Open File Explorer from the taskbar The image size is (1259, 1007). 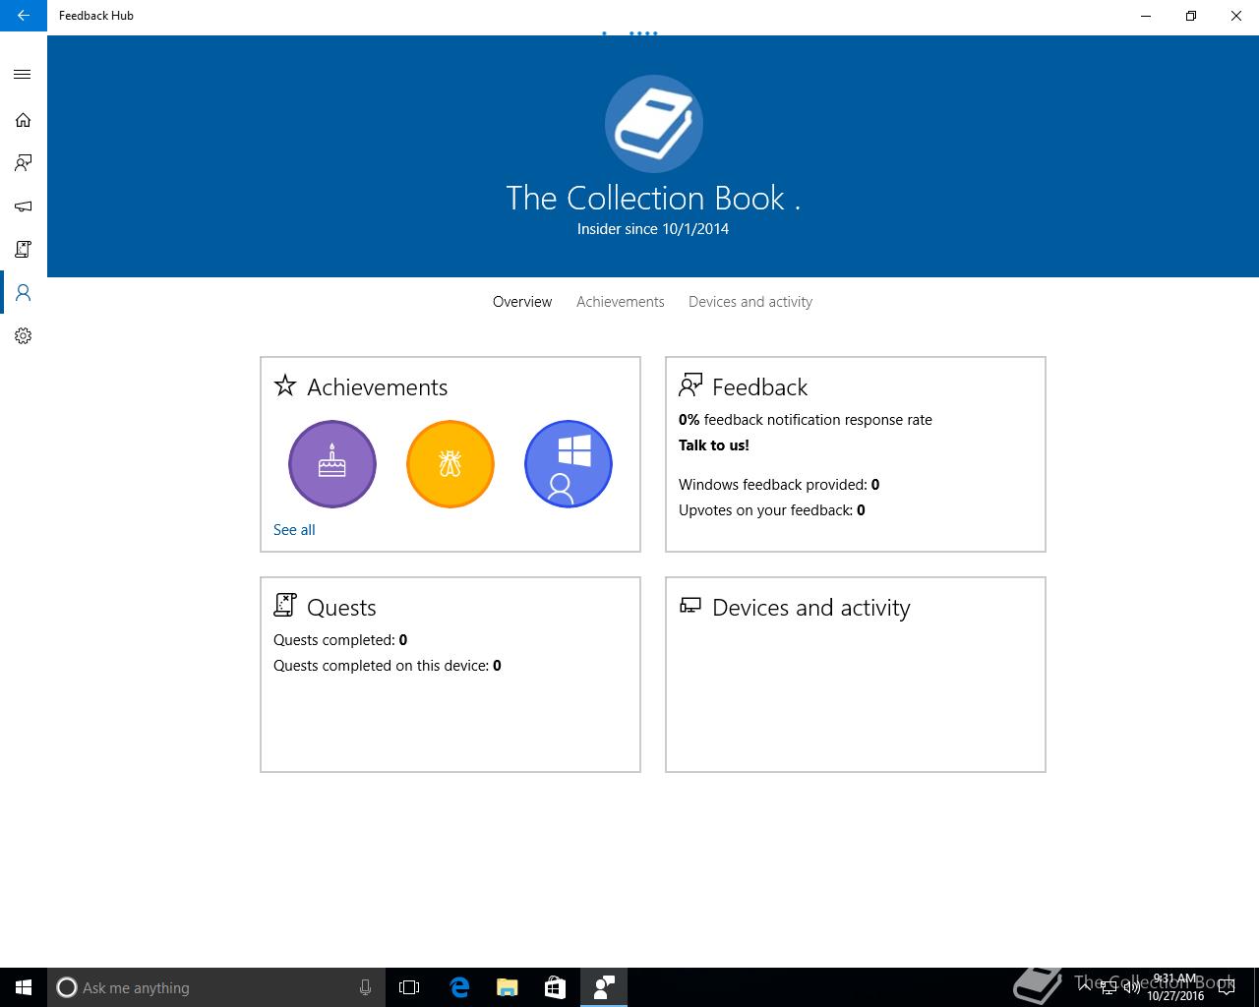507,987
